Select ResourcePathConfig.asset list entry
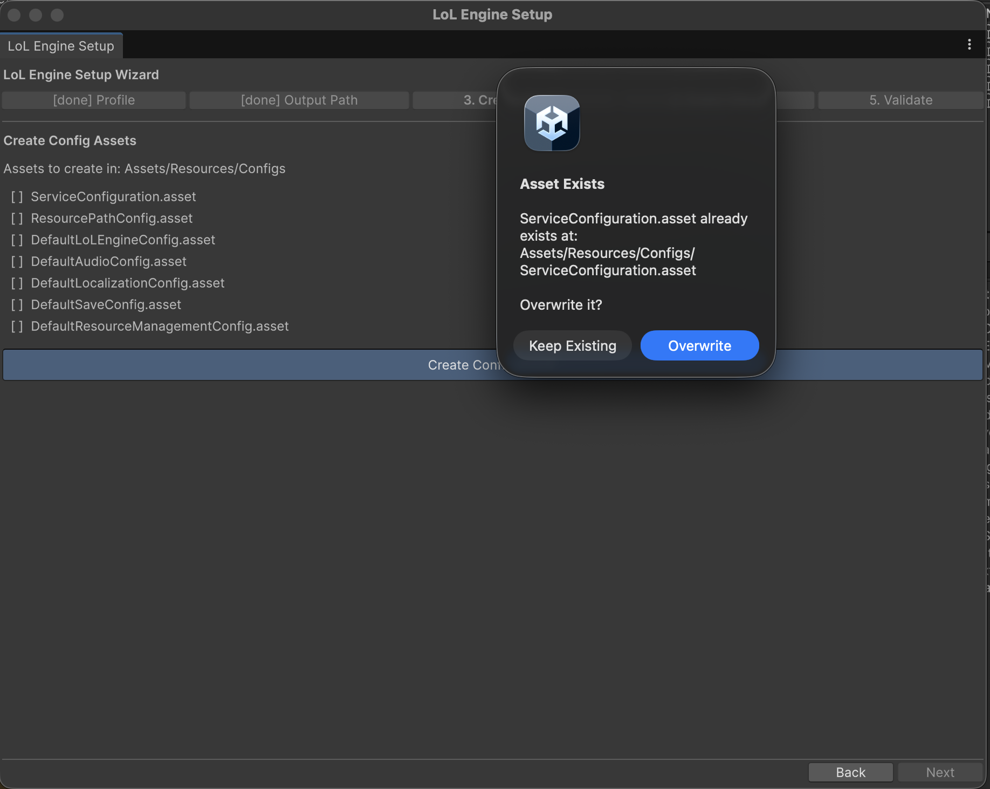The image size is (990, 789). pyautogui.click(x=102, y=218)
